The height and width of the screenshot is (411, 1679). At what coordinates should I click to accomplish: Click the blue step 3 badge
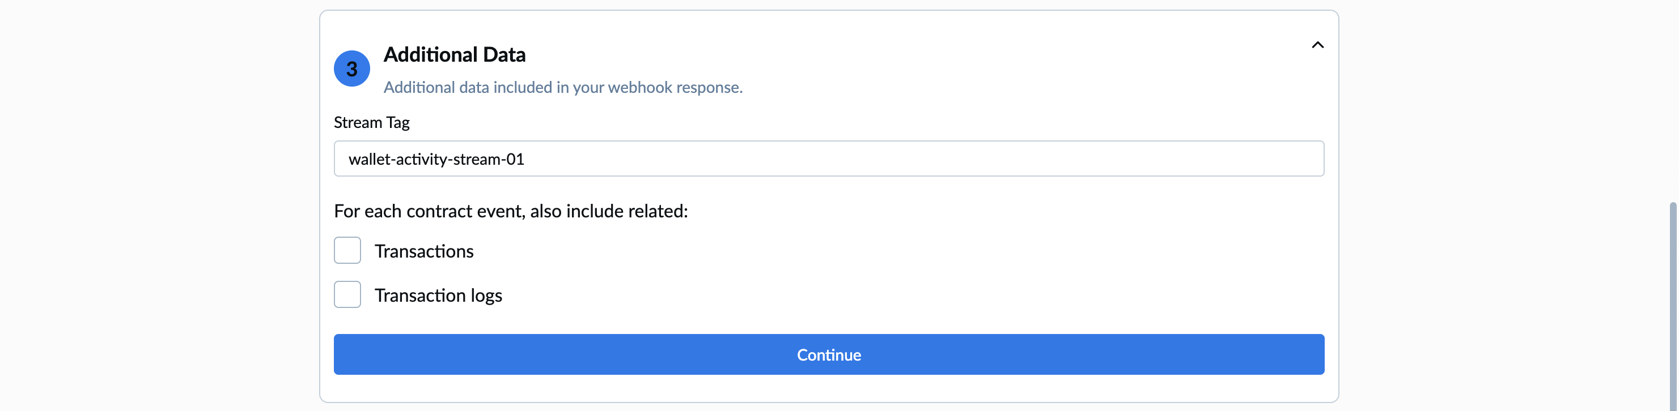(x=352, y=68)
